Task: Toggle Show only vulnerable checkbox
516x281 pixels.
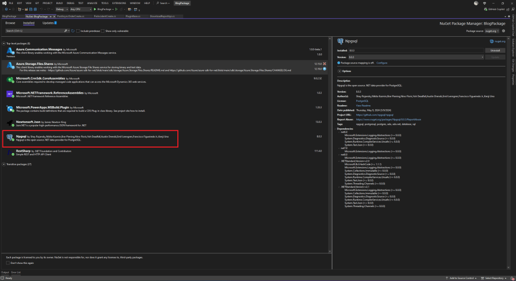Action: (x=103, y=31)
